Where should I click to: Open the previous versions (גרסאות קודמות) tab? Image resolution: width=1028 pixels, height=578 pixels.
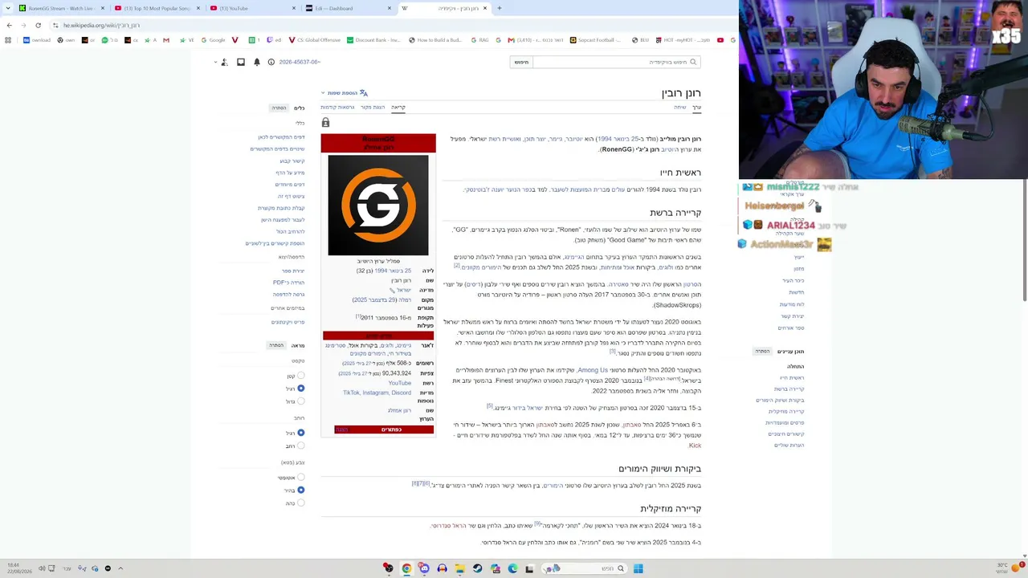pyautogui.click(x=337, y=108)
